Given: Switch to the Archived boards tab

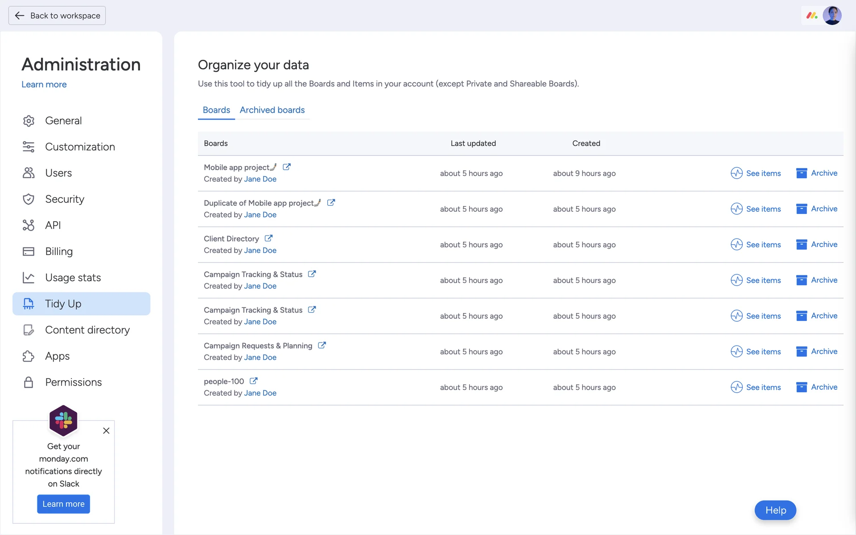Looking at the screenshot, I should pyautogui.click(x=272, y=110).
